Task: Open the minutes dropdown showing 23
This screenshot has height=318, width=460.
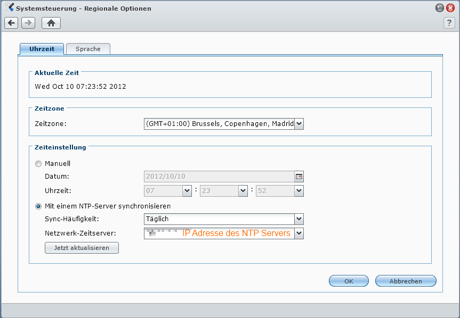Action: (x=243, y=190)
